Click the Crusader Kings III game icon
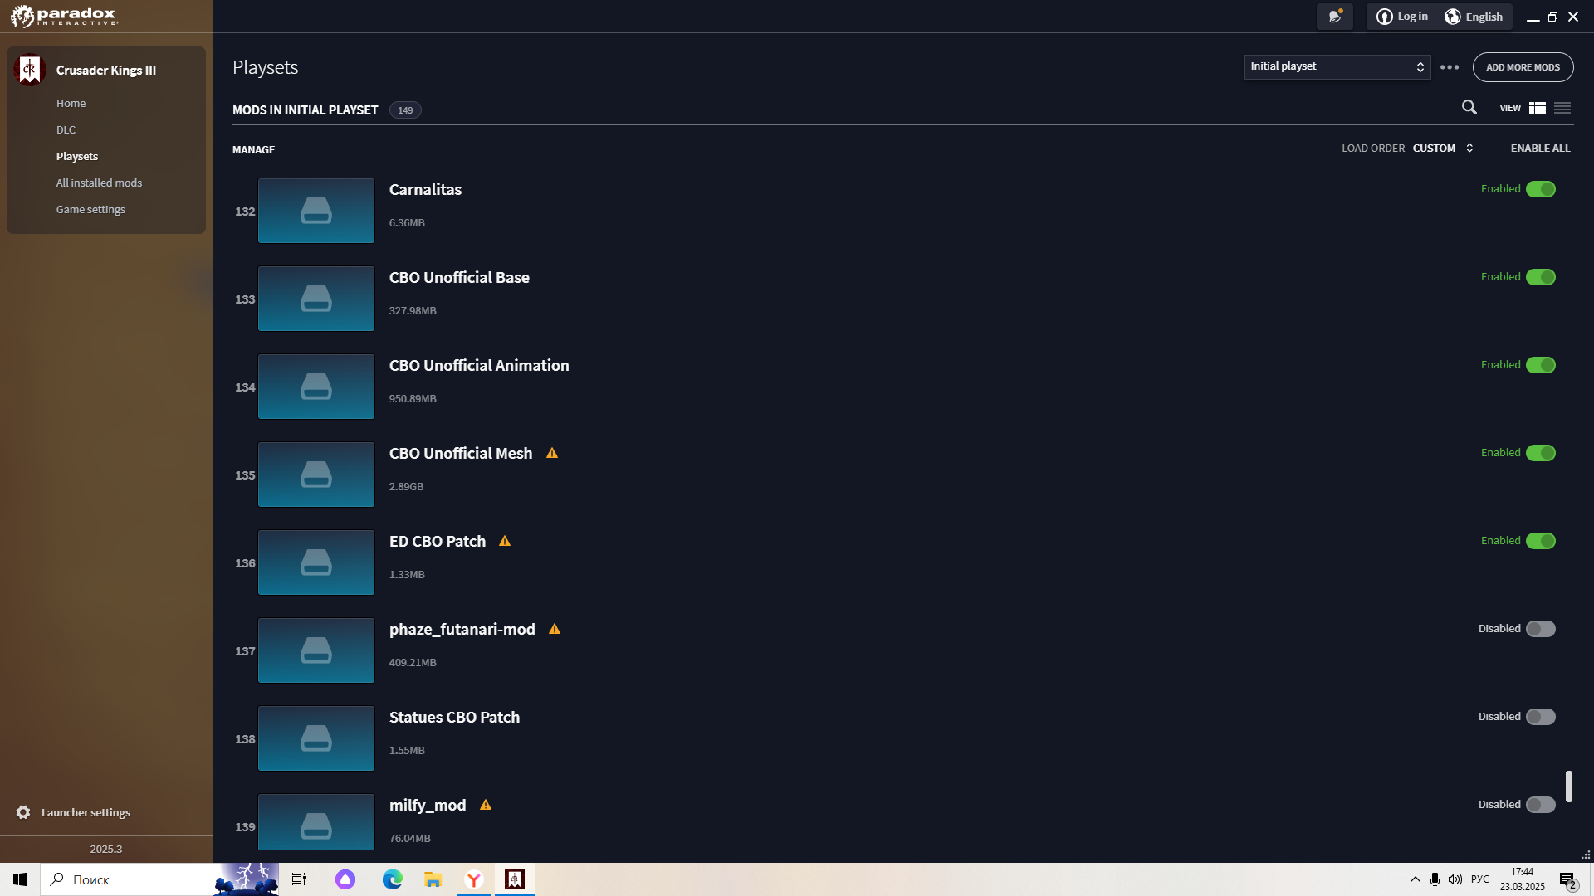Viewport: 1594px width, 896px height. 29,70
